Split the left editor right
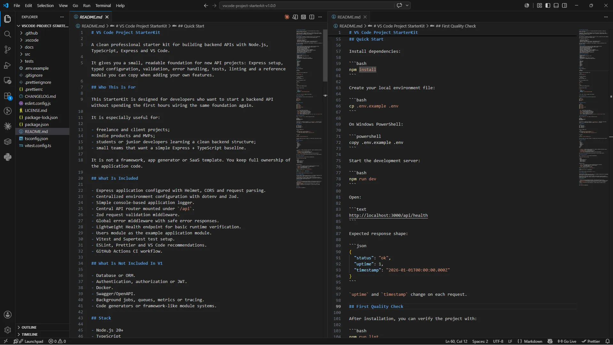613x345 pixels. [x=312, y=17]
